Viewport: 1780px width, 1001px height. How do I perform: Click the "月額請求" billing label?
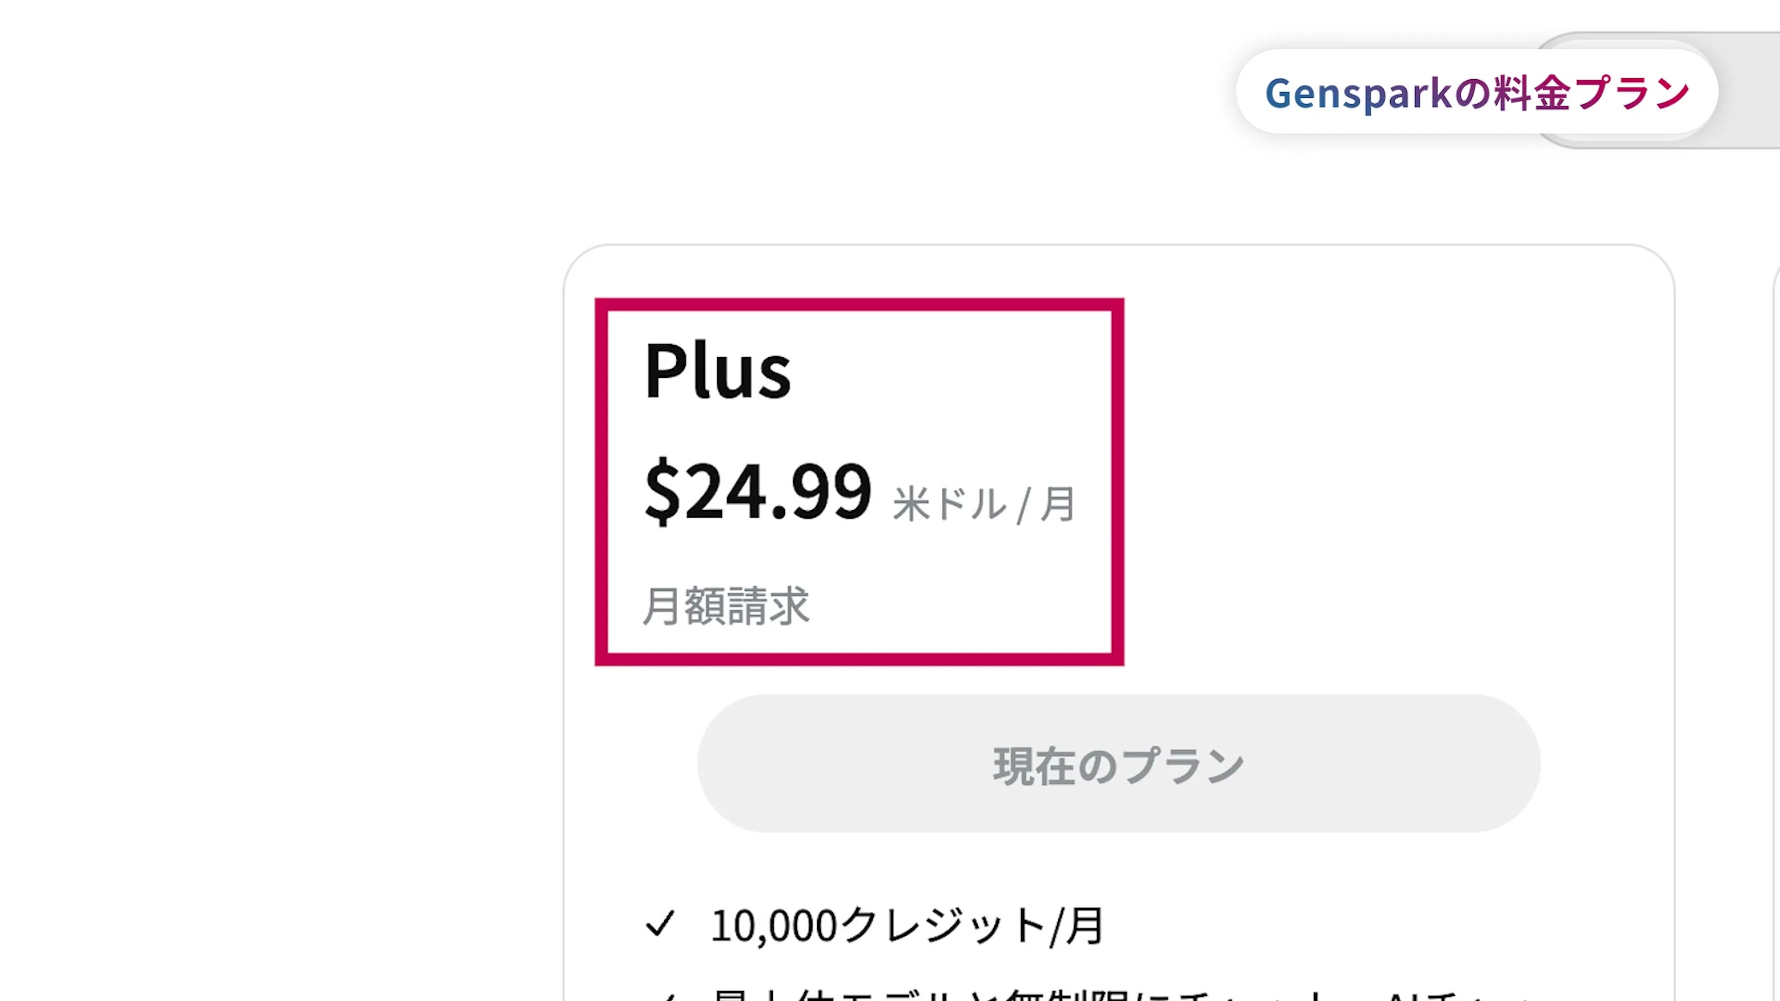[x=725, y=606]
